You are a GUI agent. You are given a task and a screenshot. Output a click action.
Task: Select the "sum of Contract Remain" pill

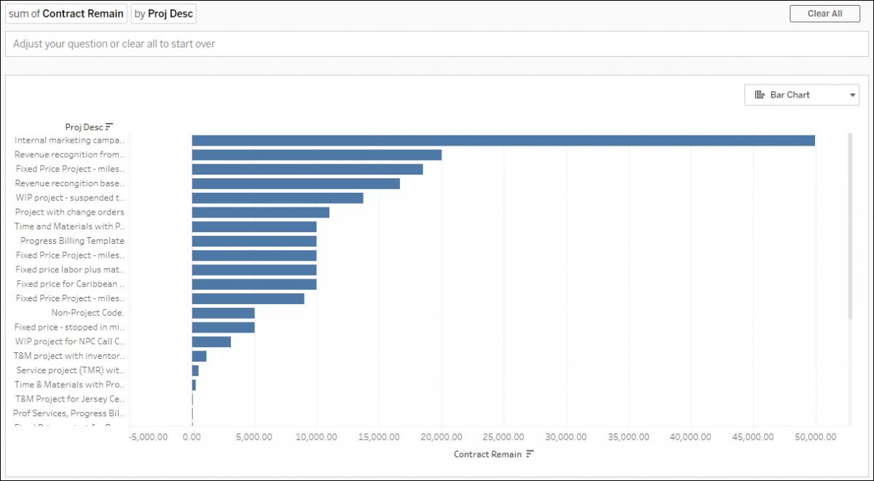click(66, 14)
